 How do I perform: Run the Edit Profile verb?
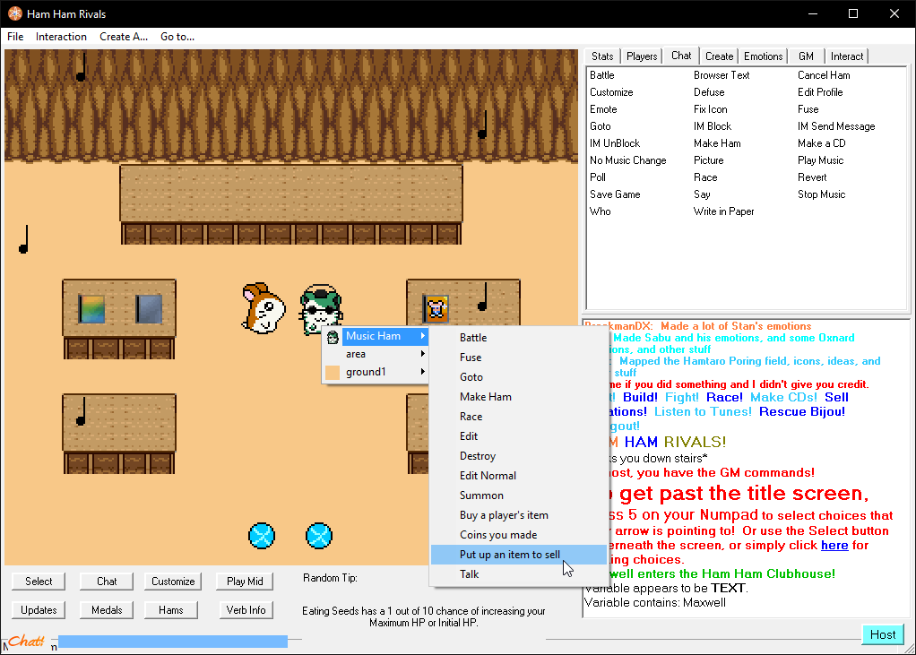click(x=820, y=92)
